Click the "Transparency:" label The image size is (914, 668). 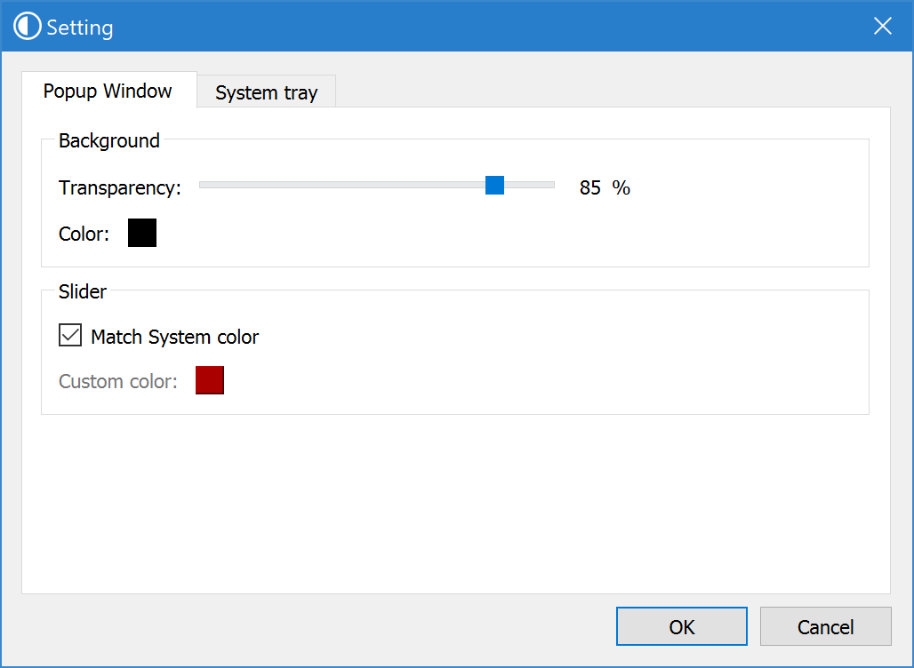120,187
